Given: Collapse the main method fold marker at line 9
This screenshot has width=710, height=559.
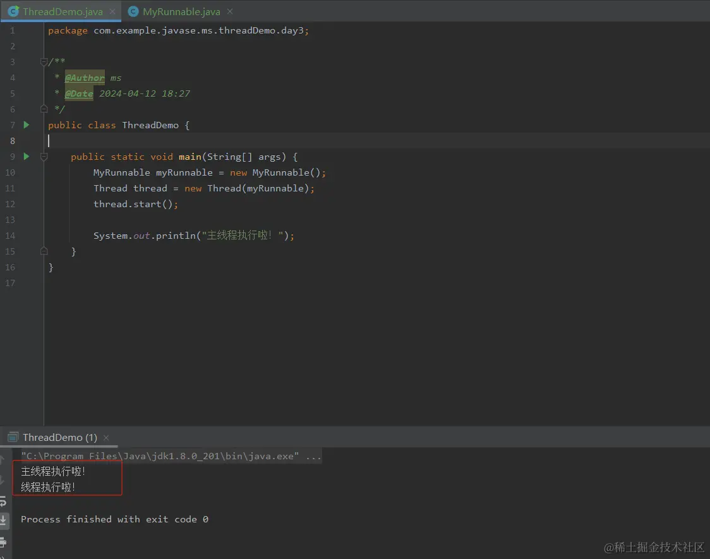Looking at the screenshot, I should click(44, 157).
